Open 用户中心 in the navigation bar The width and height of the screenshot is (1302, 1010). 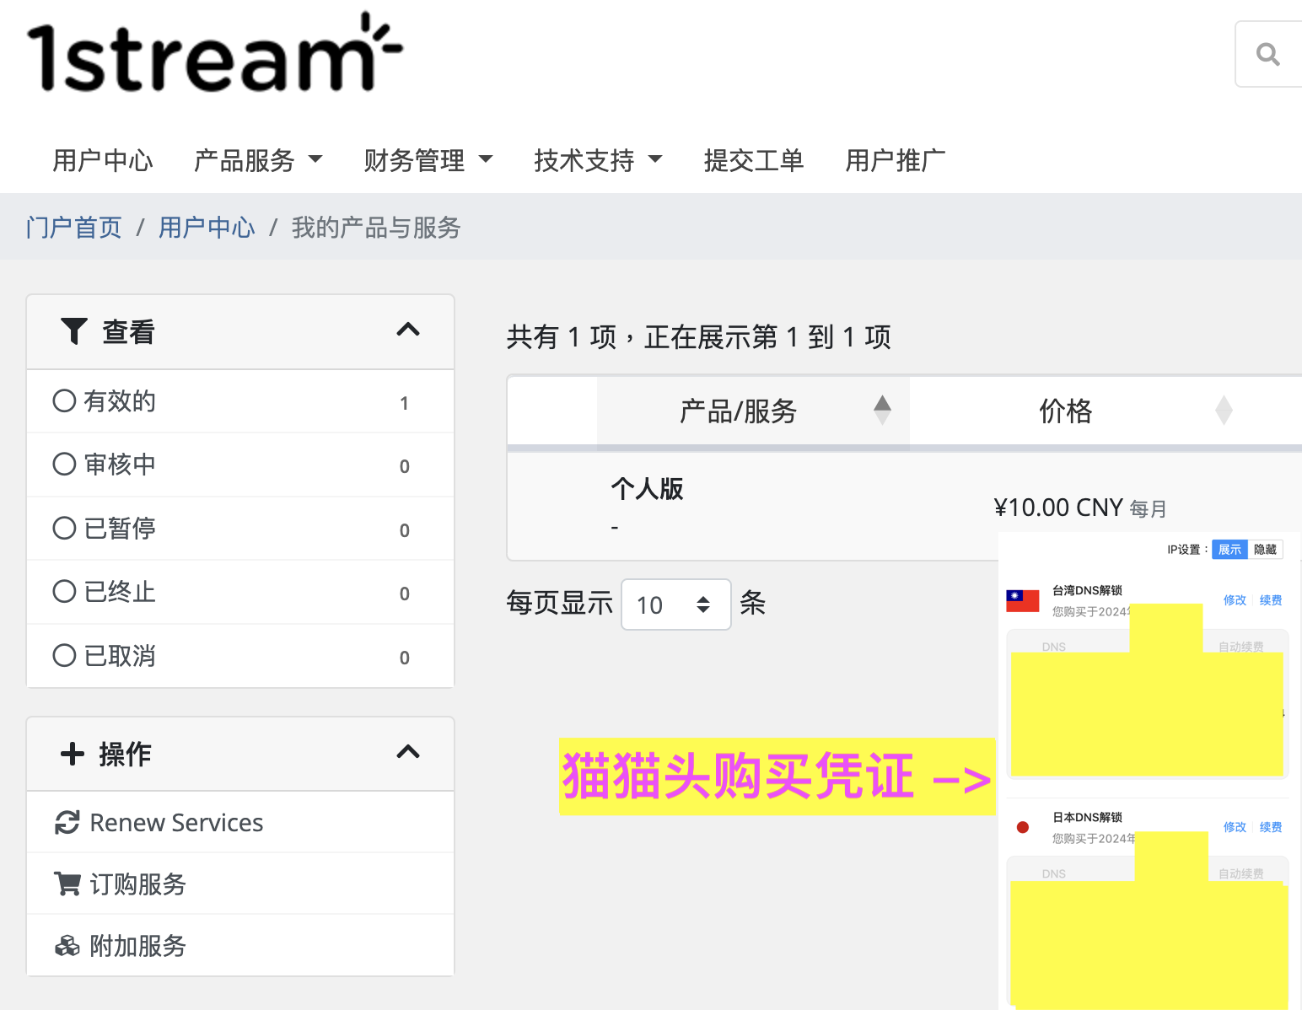coord(103,159)
